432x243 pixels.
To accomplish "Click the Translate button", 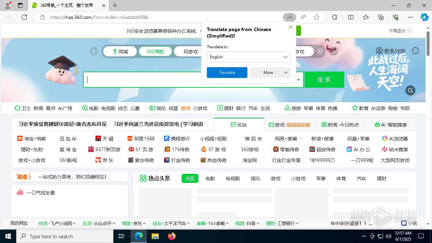I will pos(227,73).
